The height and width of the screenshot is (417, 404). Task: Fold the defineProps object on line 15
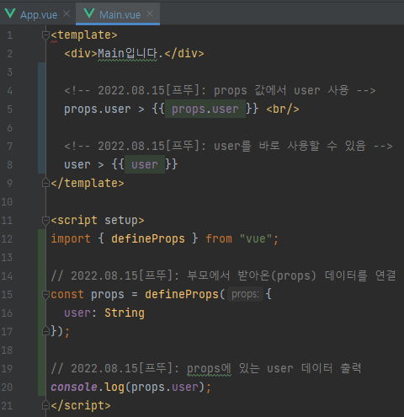pos(45,295)
